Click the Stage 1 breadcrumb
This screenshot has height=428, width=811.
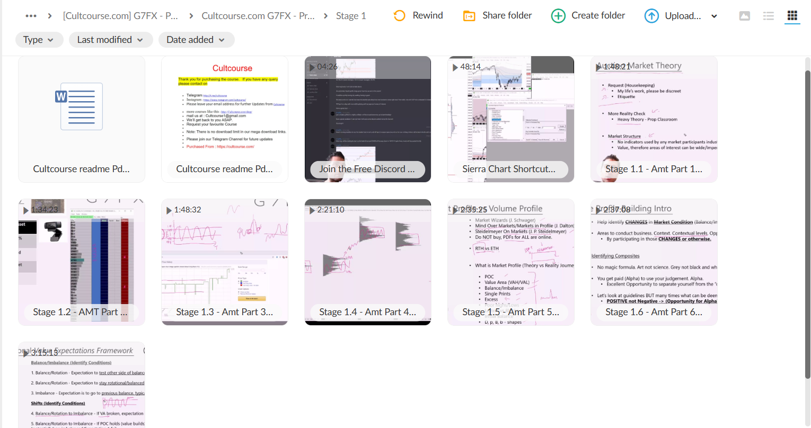(x=351, y=16)
